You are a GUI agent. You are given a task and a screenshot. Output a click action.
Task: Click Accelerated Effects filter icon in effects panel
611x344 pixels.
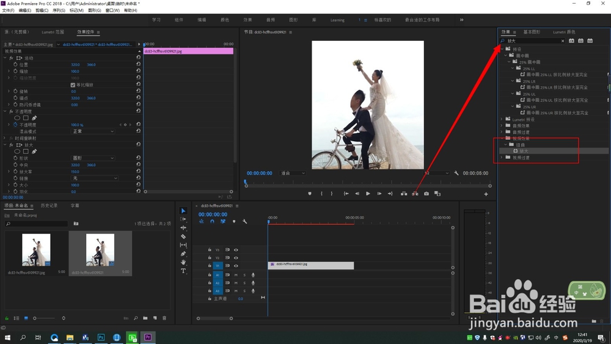571,40
